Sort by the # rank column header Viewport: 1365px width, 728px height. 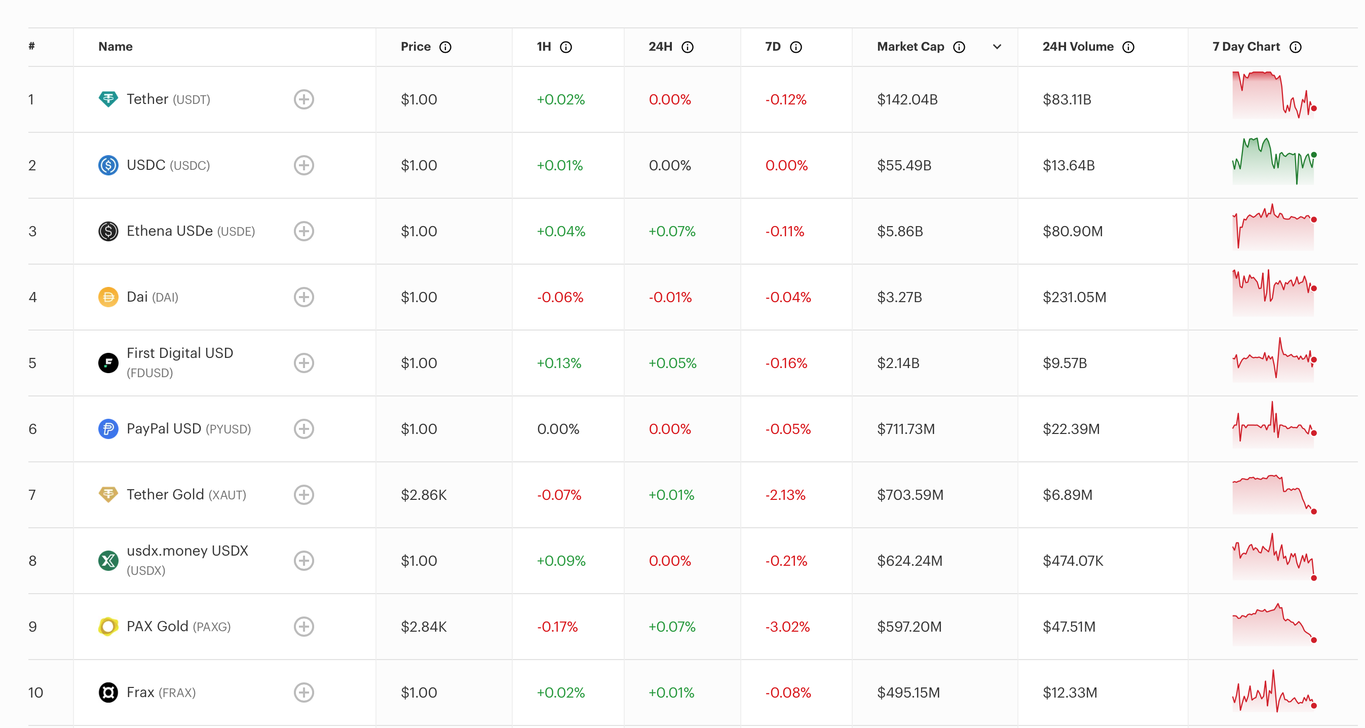32,46
